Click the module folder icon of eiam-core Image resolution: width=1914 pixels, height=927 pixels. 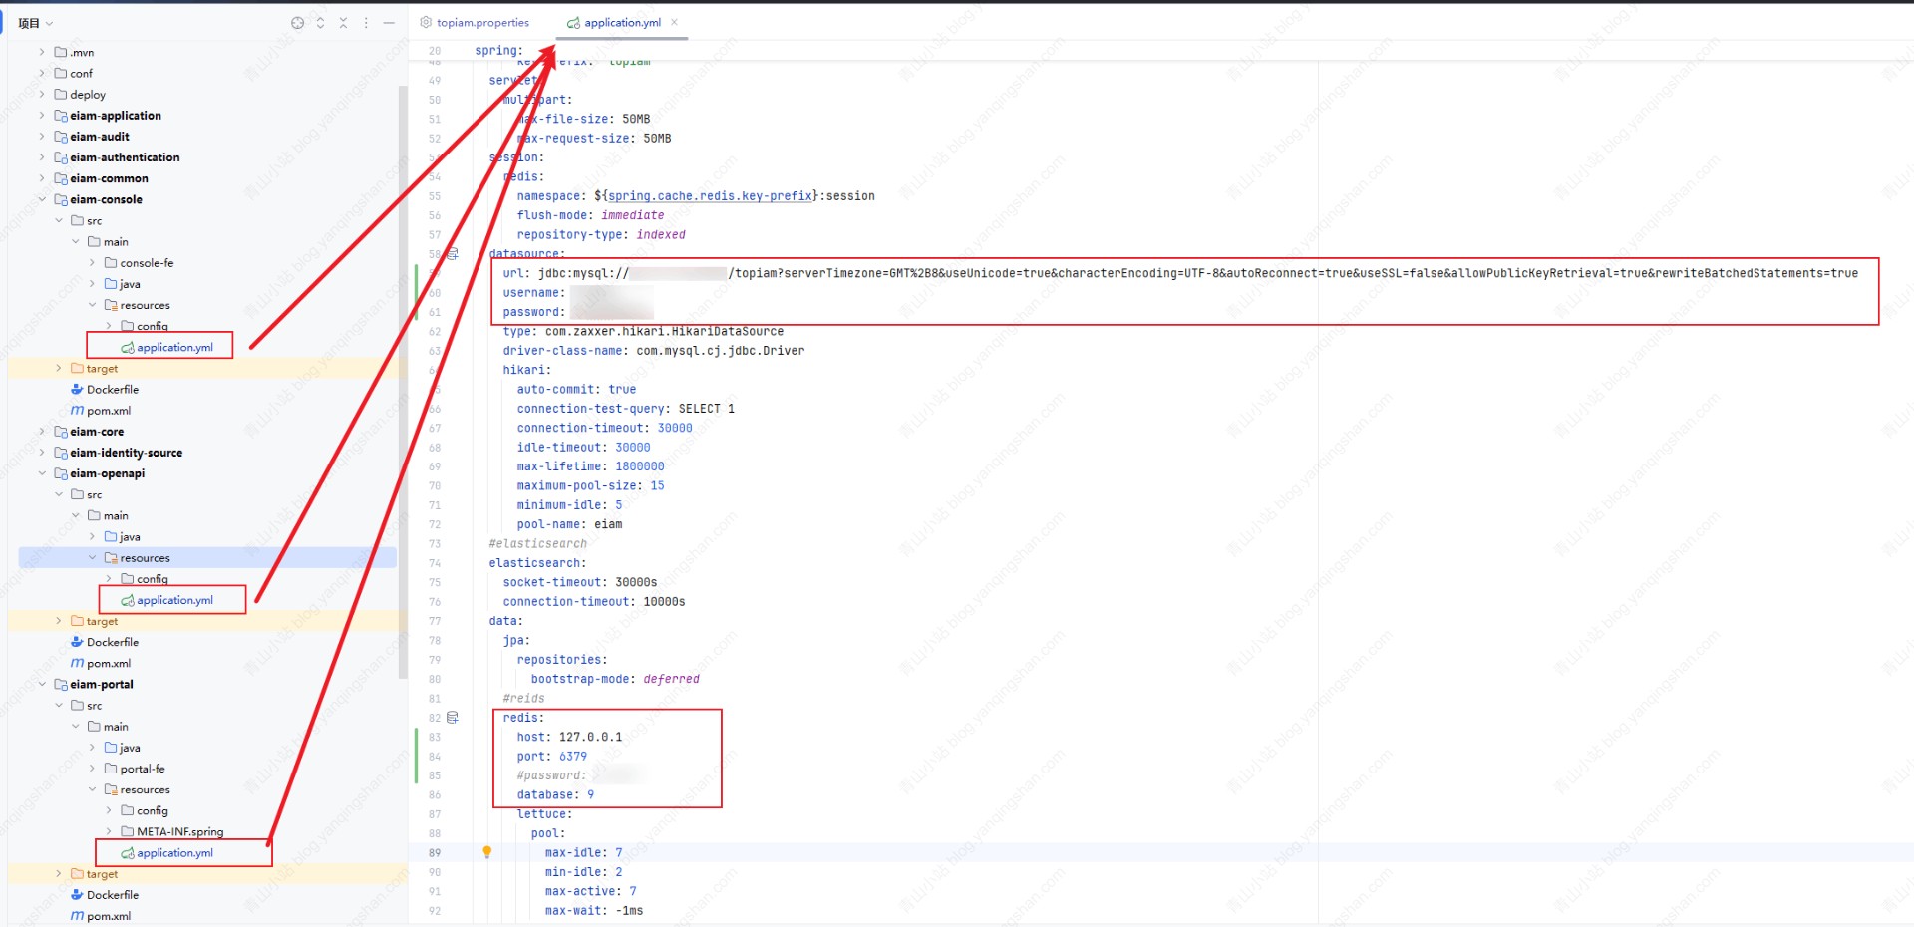pos(61,432)
